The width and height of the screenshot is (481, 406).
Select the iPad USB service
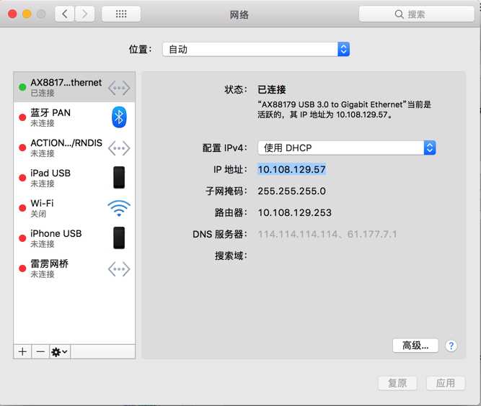click(74, 178)
